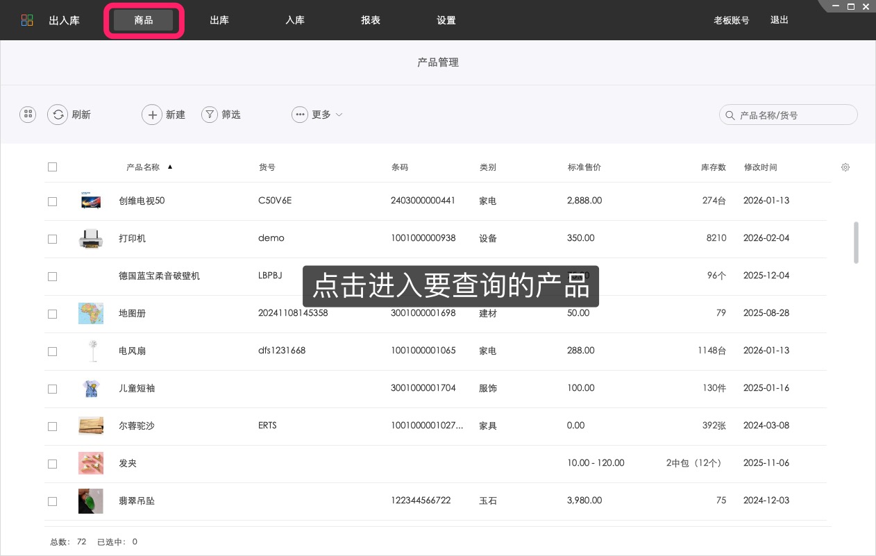Tick the checkbox beside 打印机
This screenshot has height=556, width=876.
tap(52, 239)
